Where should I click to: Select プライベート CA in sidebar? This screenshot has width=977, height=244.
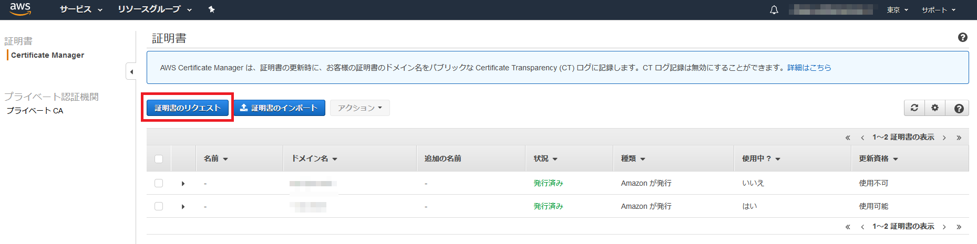[x=35, y=111]
